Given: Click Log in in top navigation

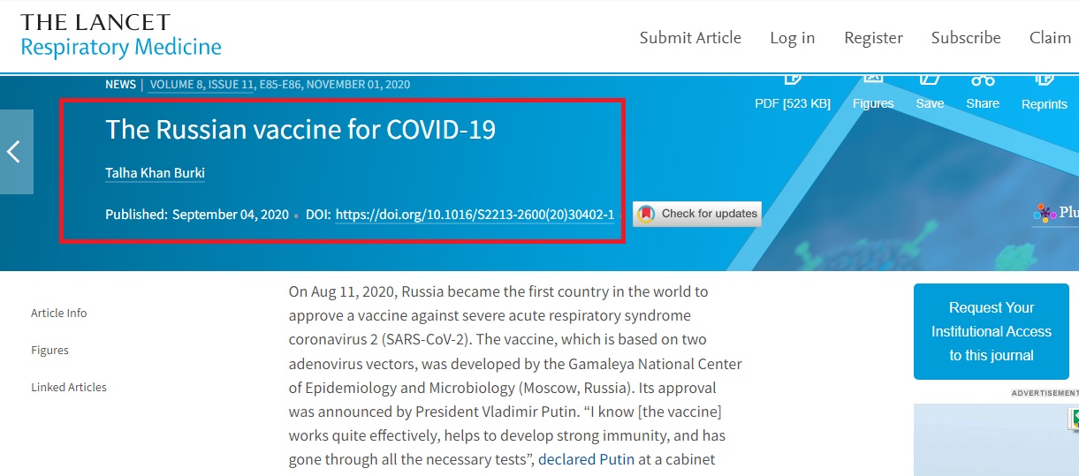Looking at the screenshot, I should (793, 37).
